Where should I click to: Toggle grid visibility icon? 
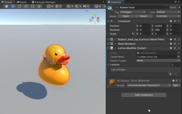(68, 6)
